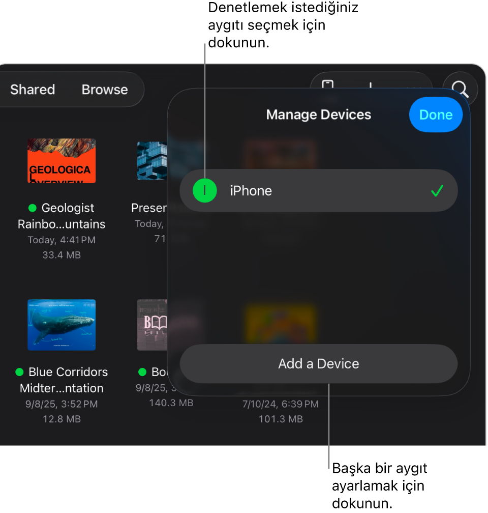The image size is (488, 513).
Task: Click green status dot beside Blue Corridors
Action: [19, 372]
